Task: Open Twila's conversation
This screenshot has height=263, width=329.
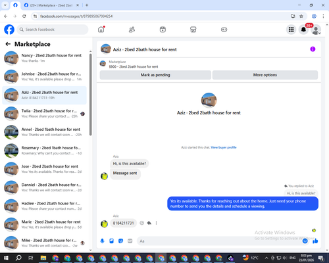Action: pyautogui.click(x=44, y=114)
